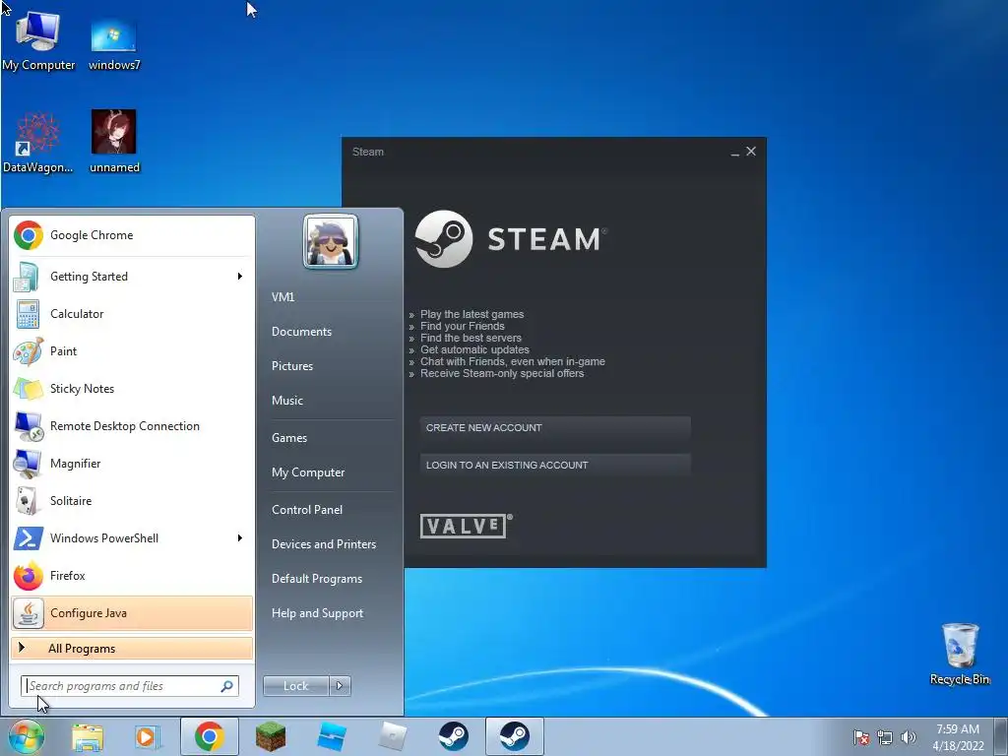Open the gray Roblox icon on the taskbar
The image size is (1008, 756).
[393, 736]
